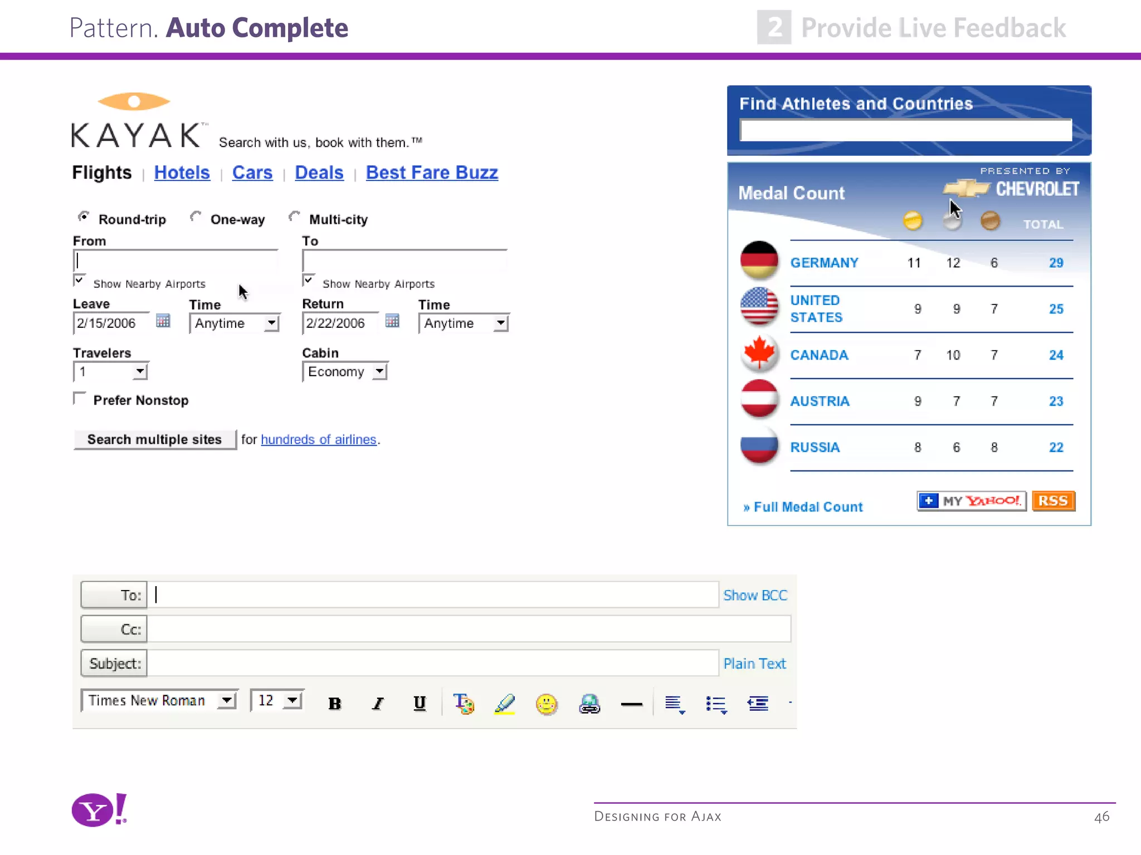Check the Prefer Nonstop checkbox
Viewport: 1141px width, 855px height.
pos(80,399)
